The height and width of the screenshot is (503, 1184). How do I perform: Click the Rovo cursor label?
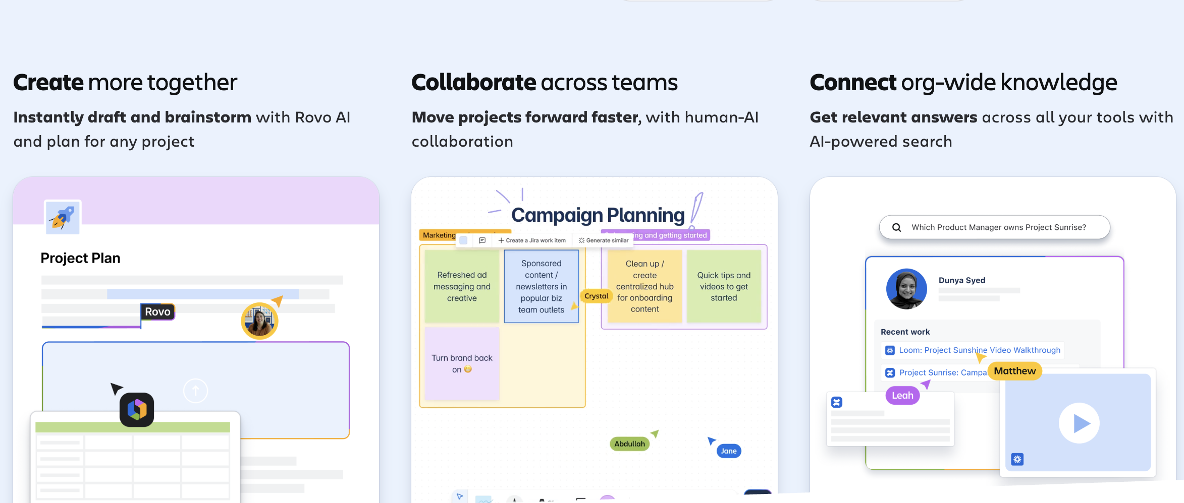157,312
